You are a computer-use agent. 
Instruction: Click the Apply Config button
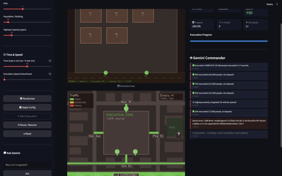pyautogui.click(x=27, y=107)
